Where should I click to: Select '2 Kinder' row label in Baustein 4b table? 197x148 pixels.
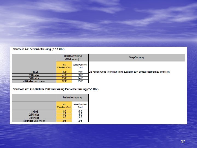point(34,115)
